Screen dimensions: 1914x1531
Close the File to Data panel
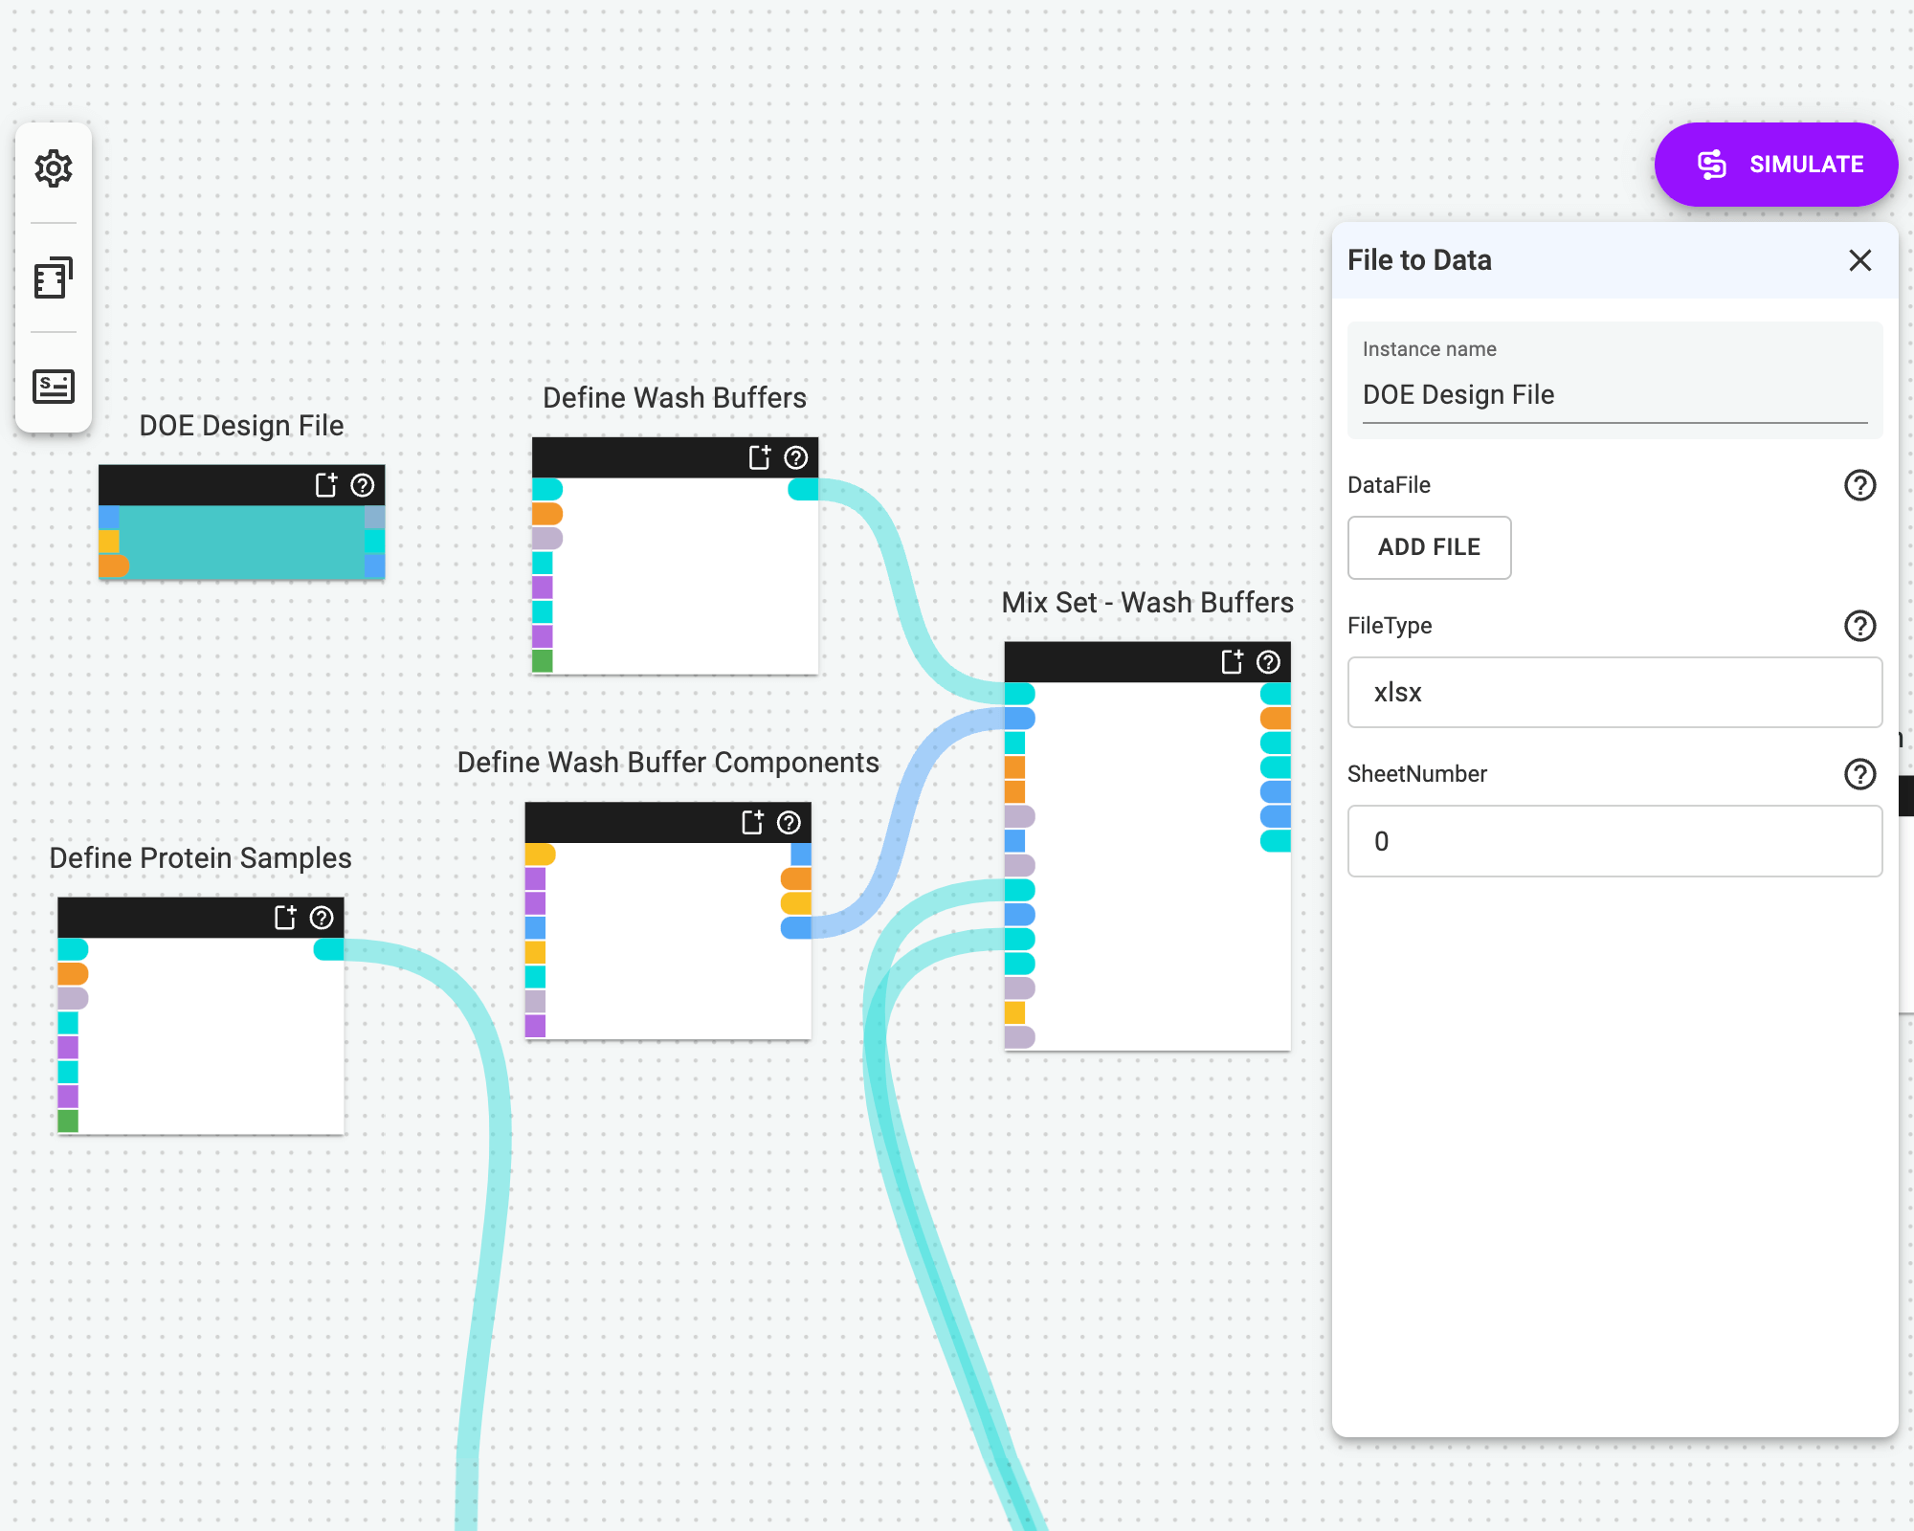pos(1859,260)
